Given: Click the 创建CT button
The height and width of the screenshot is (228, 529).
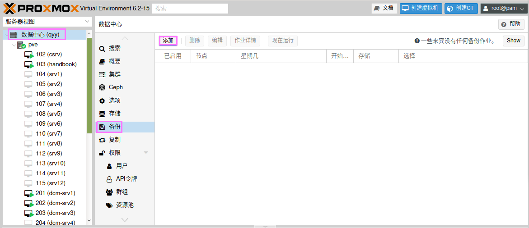Looking at the screenshot, I should pos(461,9).
